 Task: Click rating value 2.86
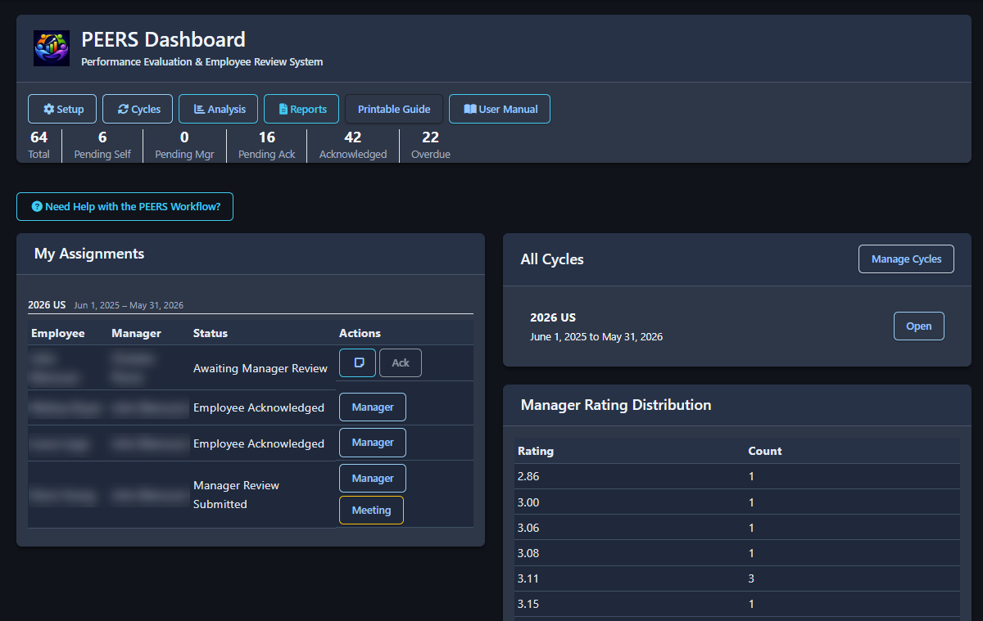tap(528, 476)
